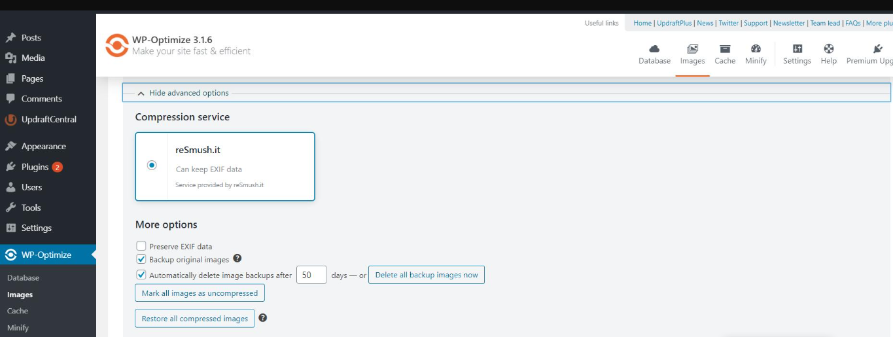Click the UpdraftCentral logo icon
Screen dimensions: 893x337
(10, 120)
